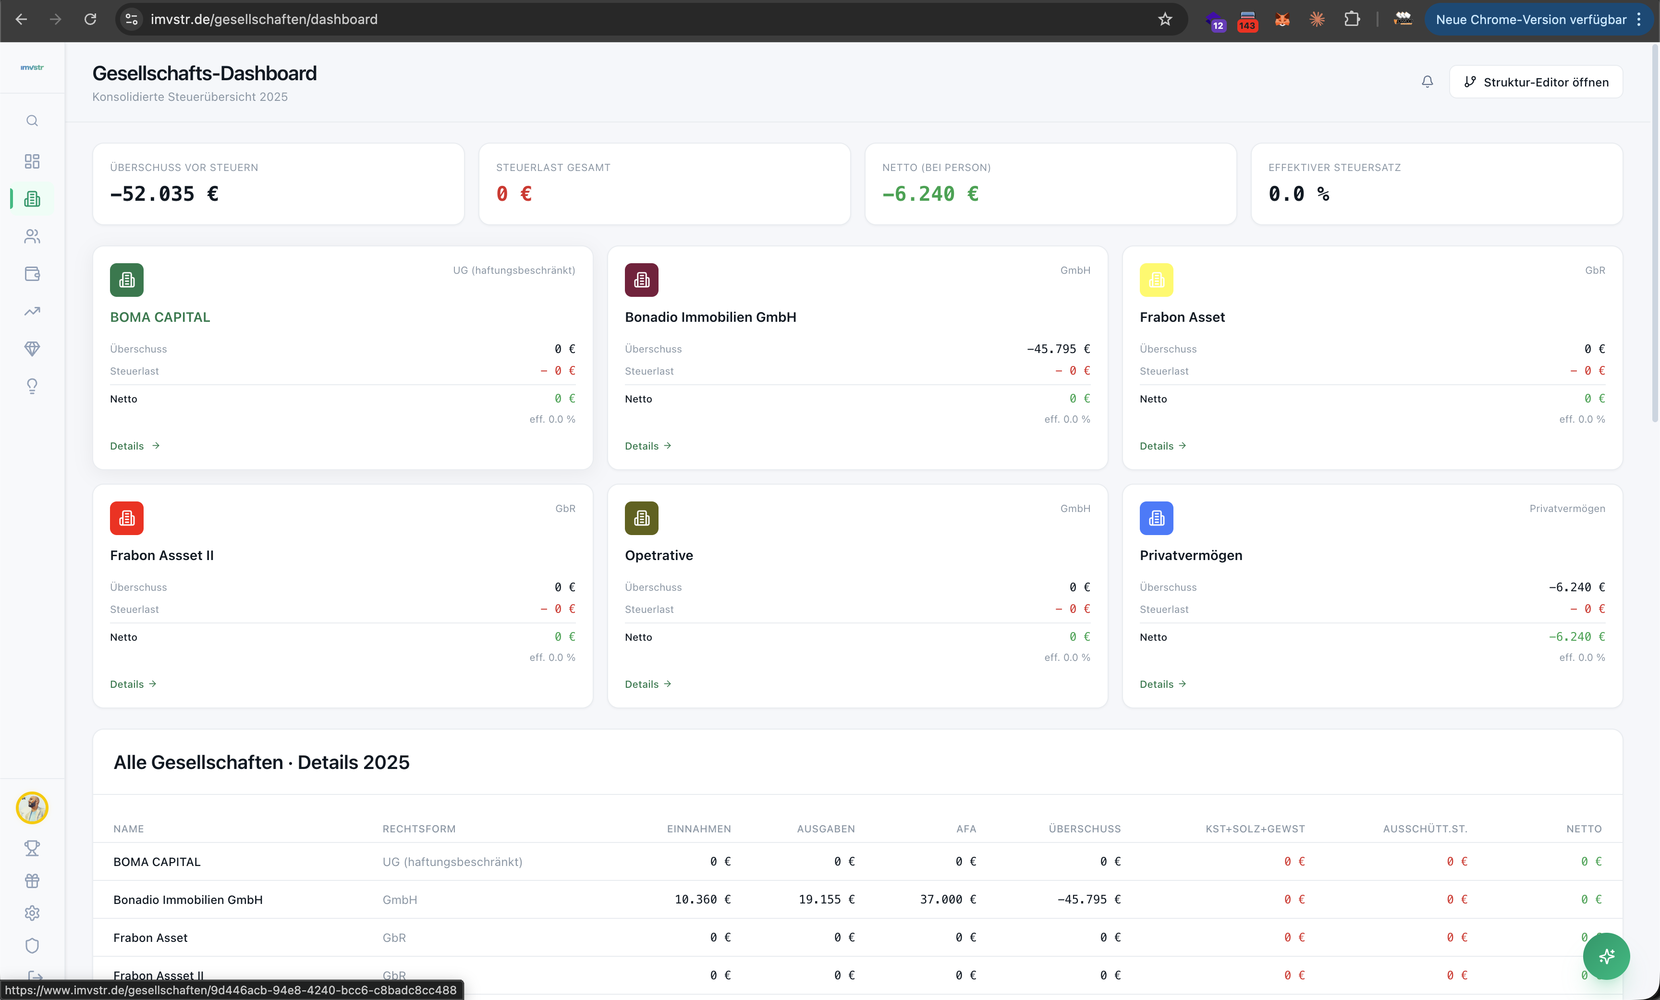Click the user profile avatar

pyautogui.click(x=32, y=808)
